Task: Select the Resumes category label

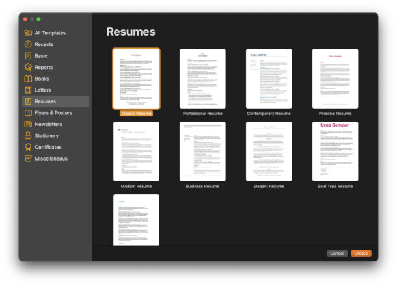Action: [46, 101]
